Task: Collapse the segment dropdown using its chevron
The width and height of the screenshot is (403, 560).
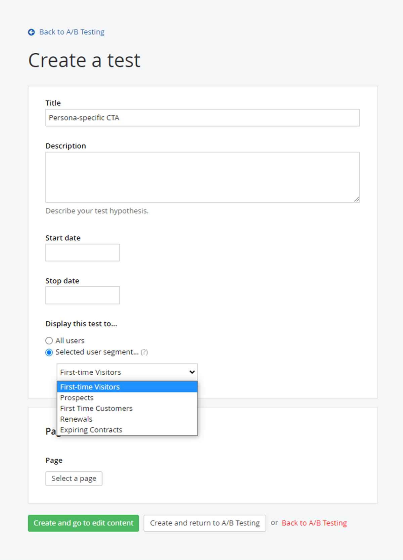Action: coord(192,372)
